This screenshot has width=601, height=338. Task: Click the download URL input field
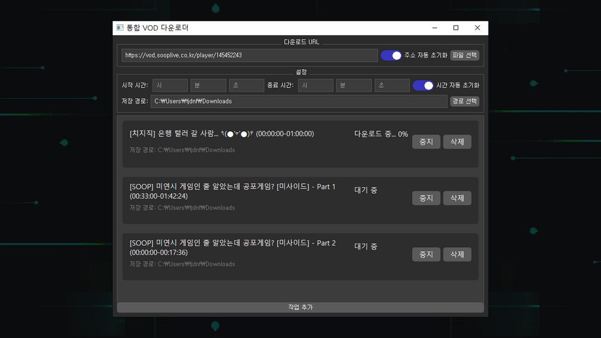(x=249, y=55)
